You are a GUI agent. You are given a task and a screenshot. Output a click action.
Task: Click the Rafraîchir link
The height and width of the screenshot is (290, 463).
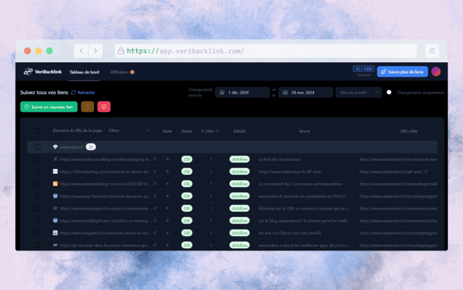pos(83,93)
